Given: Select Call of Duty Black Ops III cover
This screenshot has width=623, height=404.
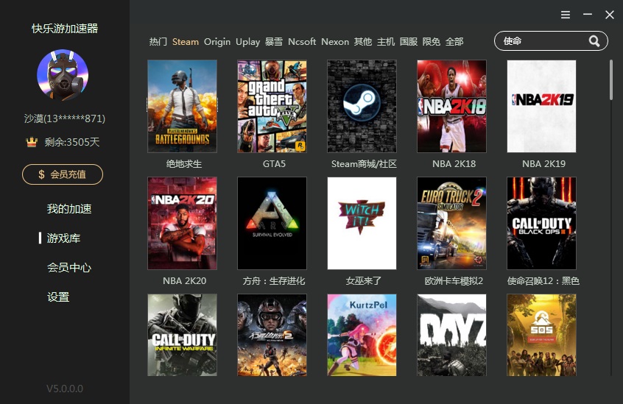Looking at the screenshot, I should [541, 224].
